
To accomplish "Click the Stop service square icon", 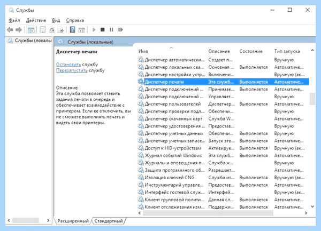I will click(103, 30).
